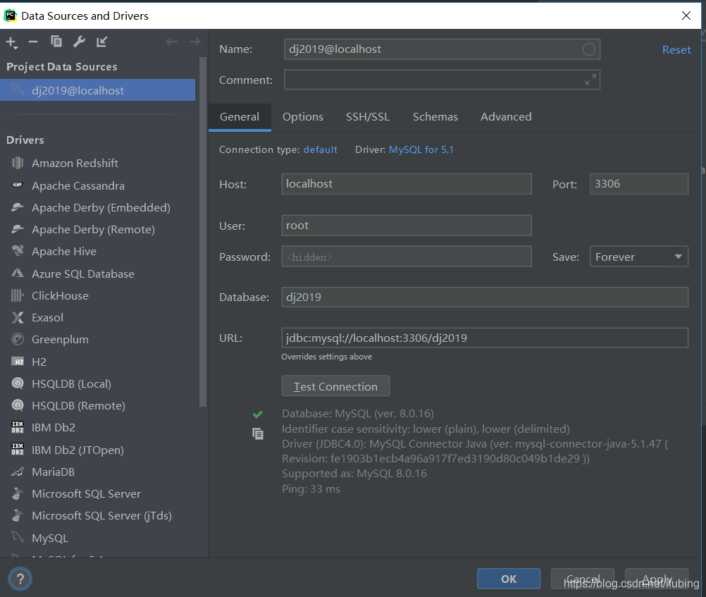This screenshot has height=597, width=706.
Task: Select the HSQLDB (Remote) driver
Action: (98, 406)
